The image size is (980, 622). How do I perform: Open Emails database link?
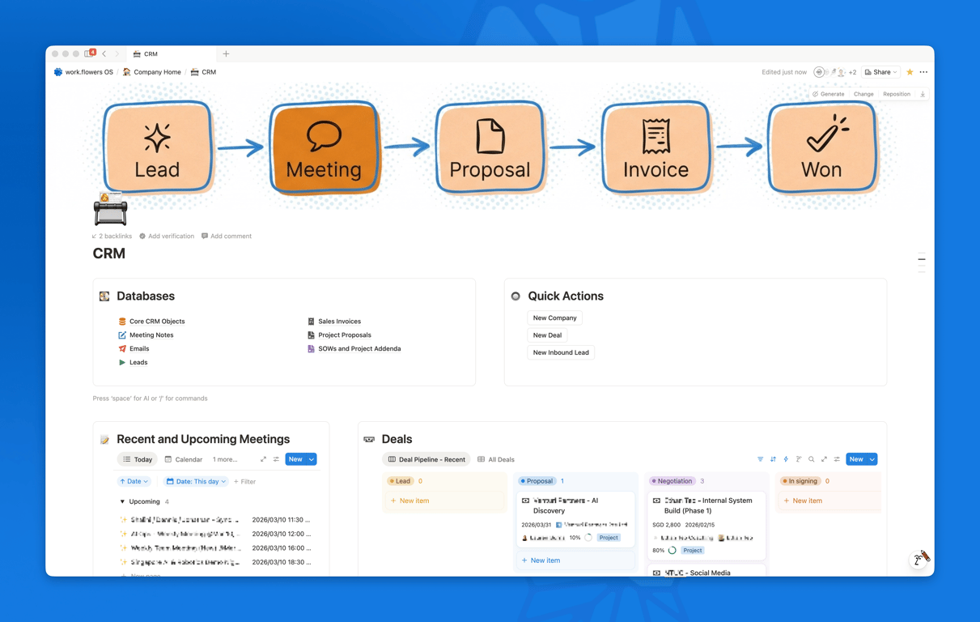134,348
